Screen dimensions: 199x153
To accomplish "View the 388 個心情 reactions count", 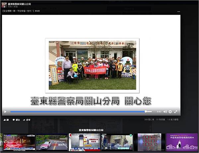I will click(x=149, y=119).
